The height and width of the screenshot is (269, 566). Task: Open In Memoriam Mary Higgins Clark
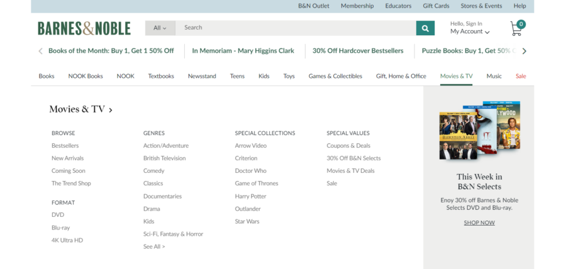coord(243,51)
